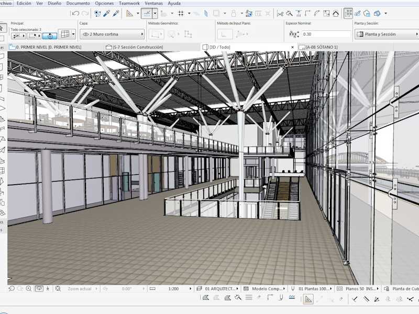Image resolution: width=419 pixels, height=314 pixels.
Task: Open the Edición menu
Action: [24, 3]
